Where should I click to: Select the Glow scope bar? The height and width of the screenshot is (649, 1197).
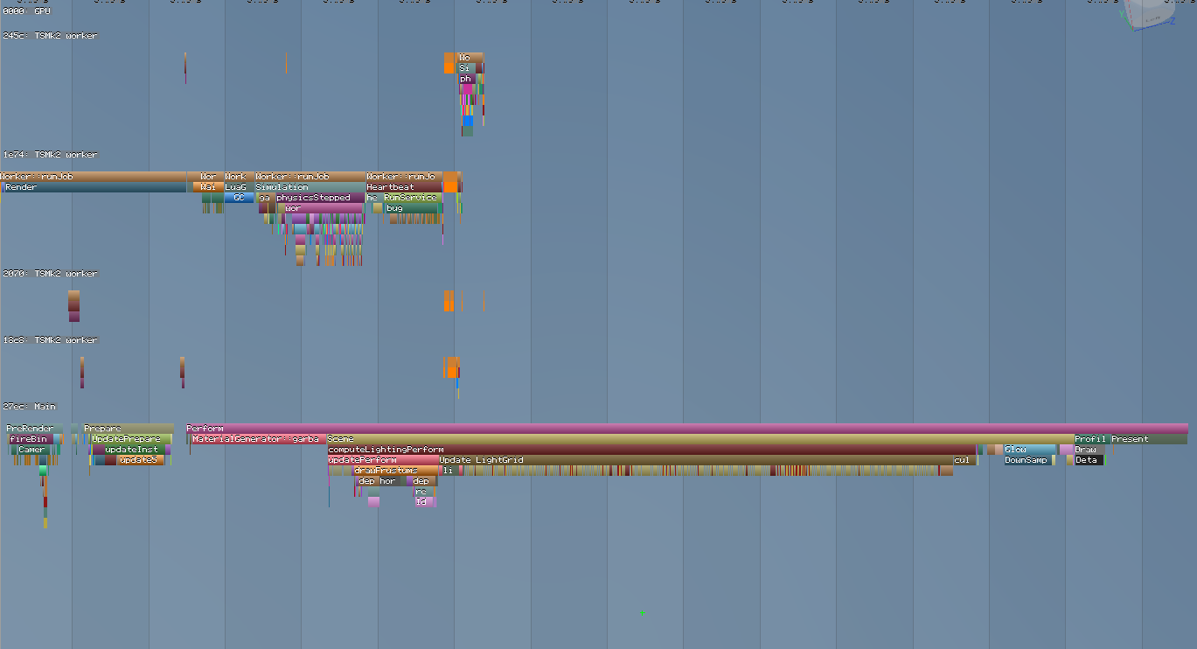[1029, 450]
